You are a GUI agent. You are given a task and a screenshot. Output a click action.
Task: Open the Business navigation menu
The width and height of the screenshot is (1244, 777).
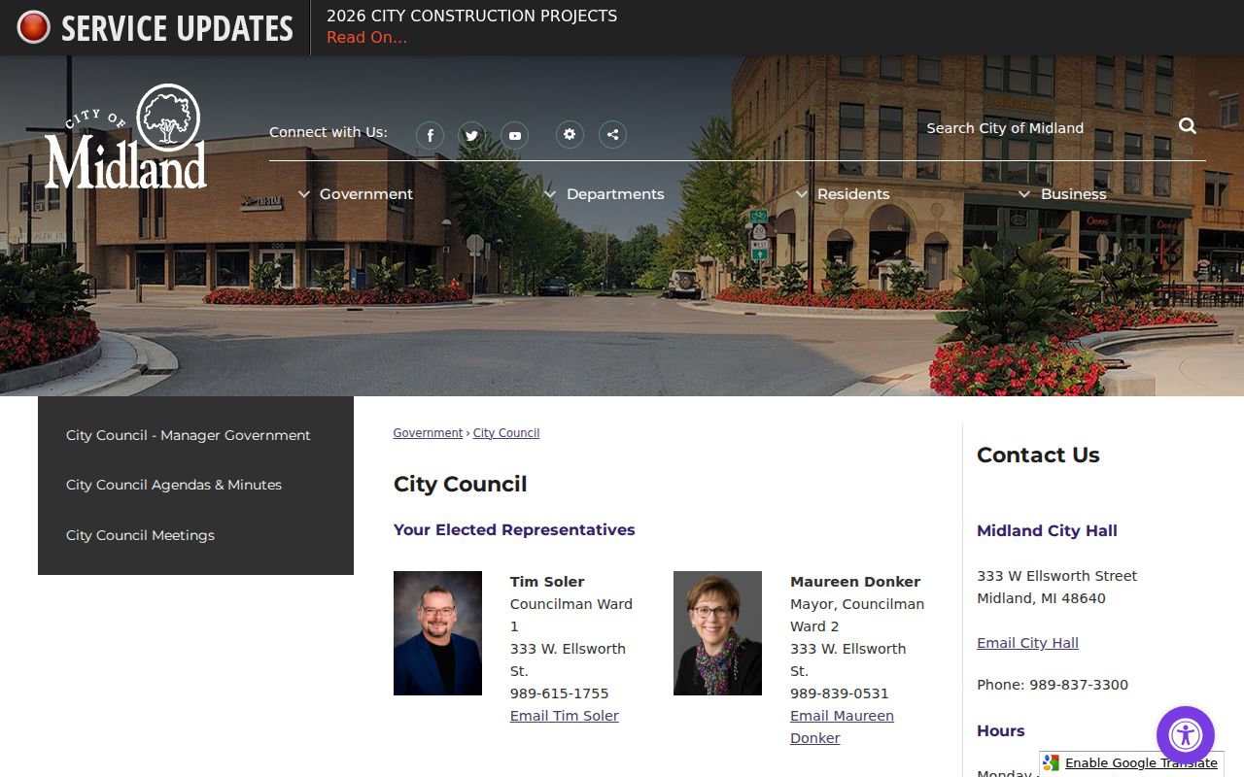(1073, 194)
